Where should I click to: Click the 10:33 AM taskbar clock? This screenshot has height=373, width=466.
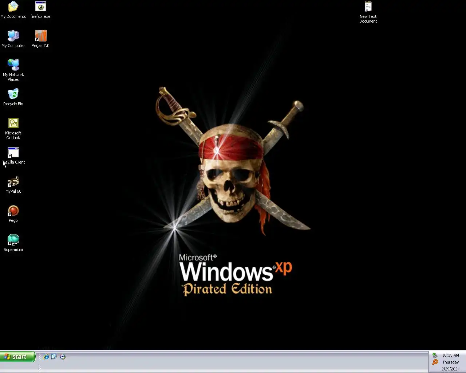[x=450, y=355]
